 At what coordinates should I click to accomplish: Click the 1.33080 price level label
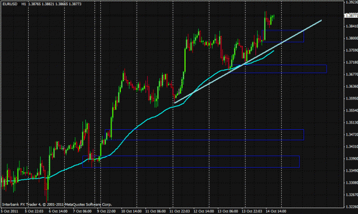pyautogui.click(x=352, y=183)
